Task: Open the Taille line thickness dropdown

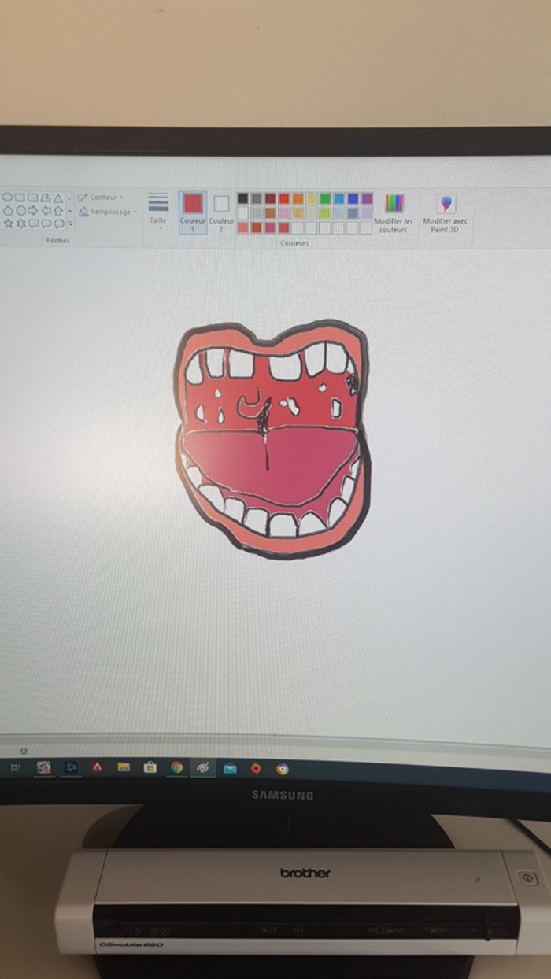Action: (x=158, y=211)
